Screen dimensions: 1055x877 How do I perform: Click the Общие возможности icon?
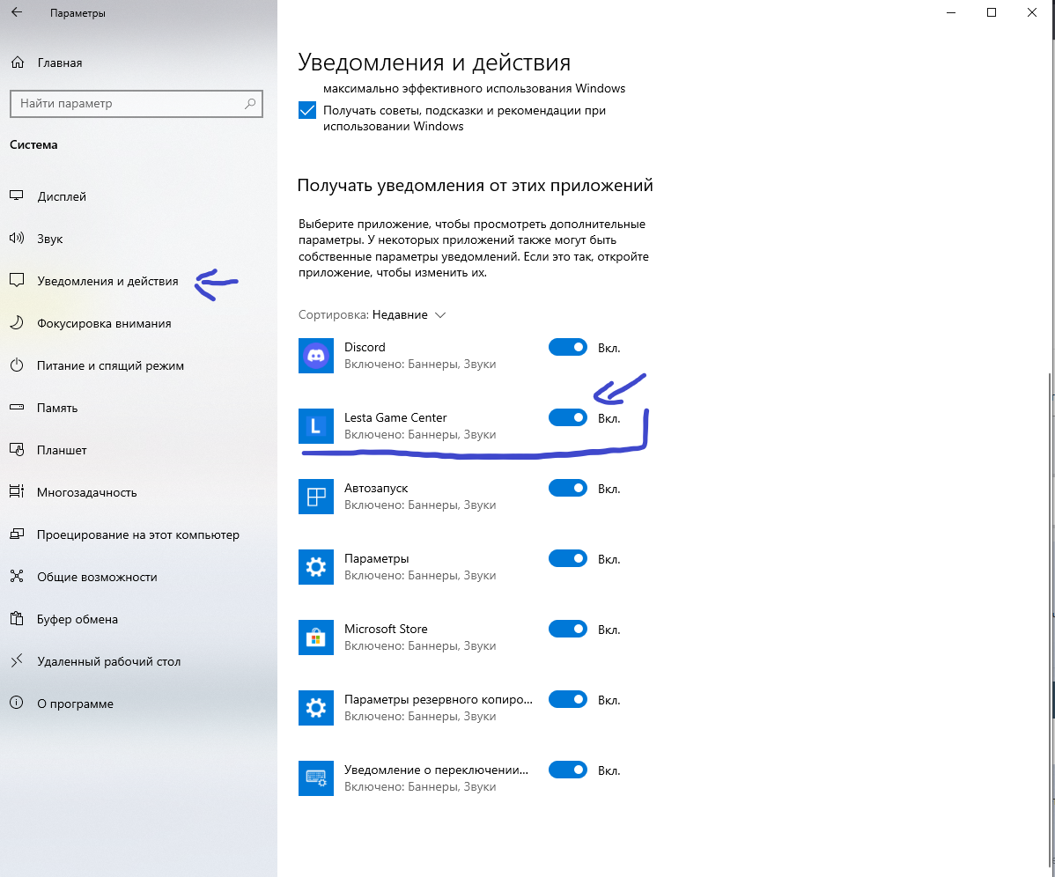(x=17, y=577)
